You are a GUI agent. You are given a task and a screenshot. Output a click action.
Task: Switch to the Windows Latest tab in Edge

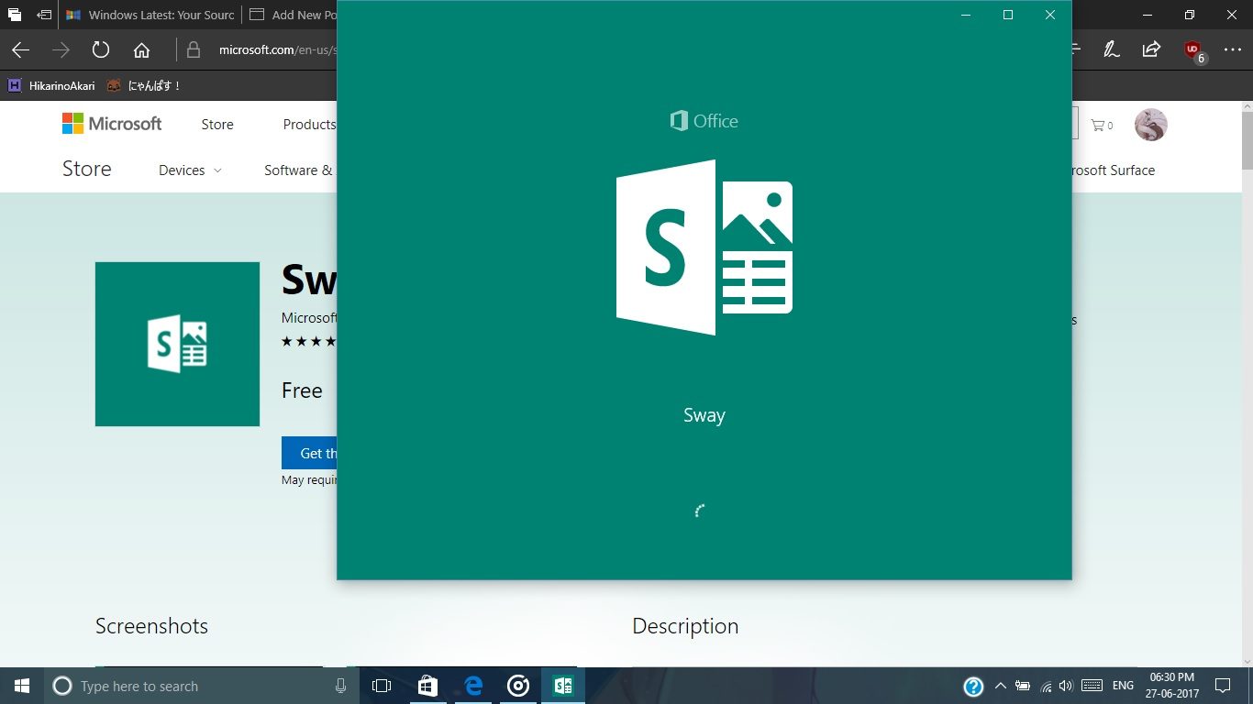pyautogui.click(x=150, y=15)
